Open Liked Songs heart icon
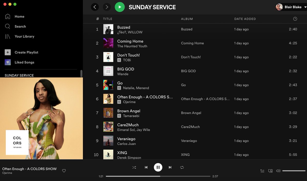Viewport: 307px width, 181px height. [x=8, y=62]
